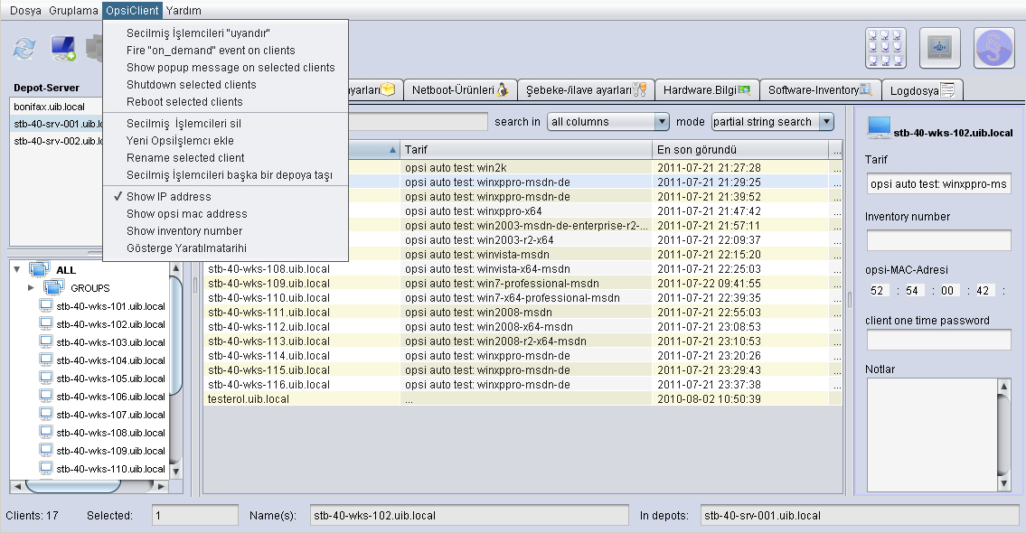Click the GROUPS folder icon in tree
This screenshot has height=533, width=1026.
pos(54,288)
